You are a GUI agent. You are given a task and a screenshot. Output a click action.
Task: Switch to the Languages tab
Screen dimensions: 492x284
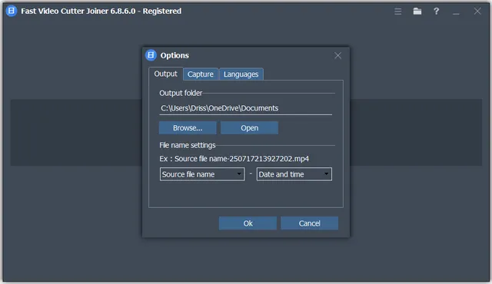point(241,74)
